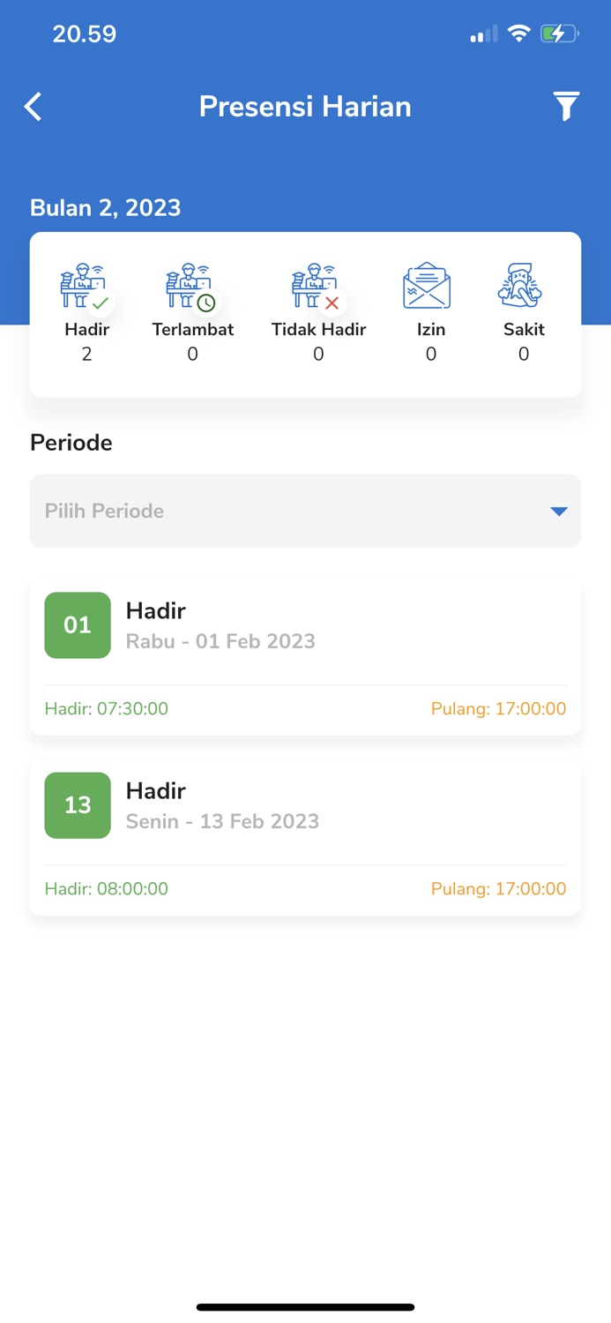Tap the Bulan 2, 2023 label
Image resolution: width=611 pixels, height=1323 pixels.
106,208
